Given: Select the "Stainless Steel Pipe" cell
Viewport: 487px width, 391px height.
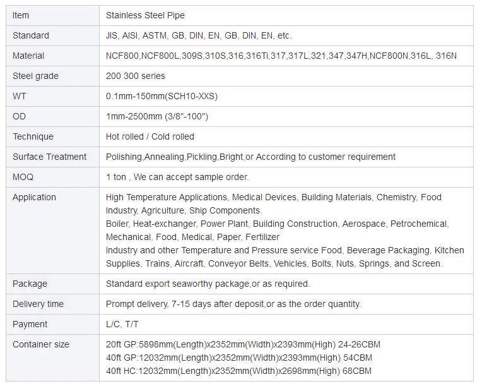Looking at the screenshot, I should [x=145, y=15].
